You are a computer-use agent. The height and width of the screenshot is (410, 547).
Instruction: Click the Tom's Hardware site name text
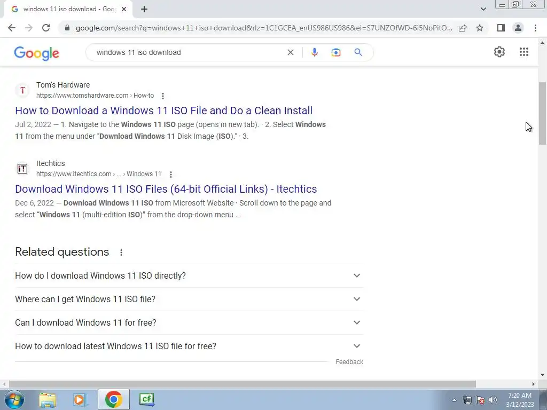[63, 85]
